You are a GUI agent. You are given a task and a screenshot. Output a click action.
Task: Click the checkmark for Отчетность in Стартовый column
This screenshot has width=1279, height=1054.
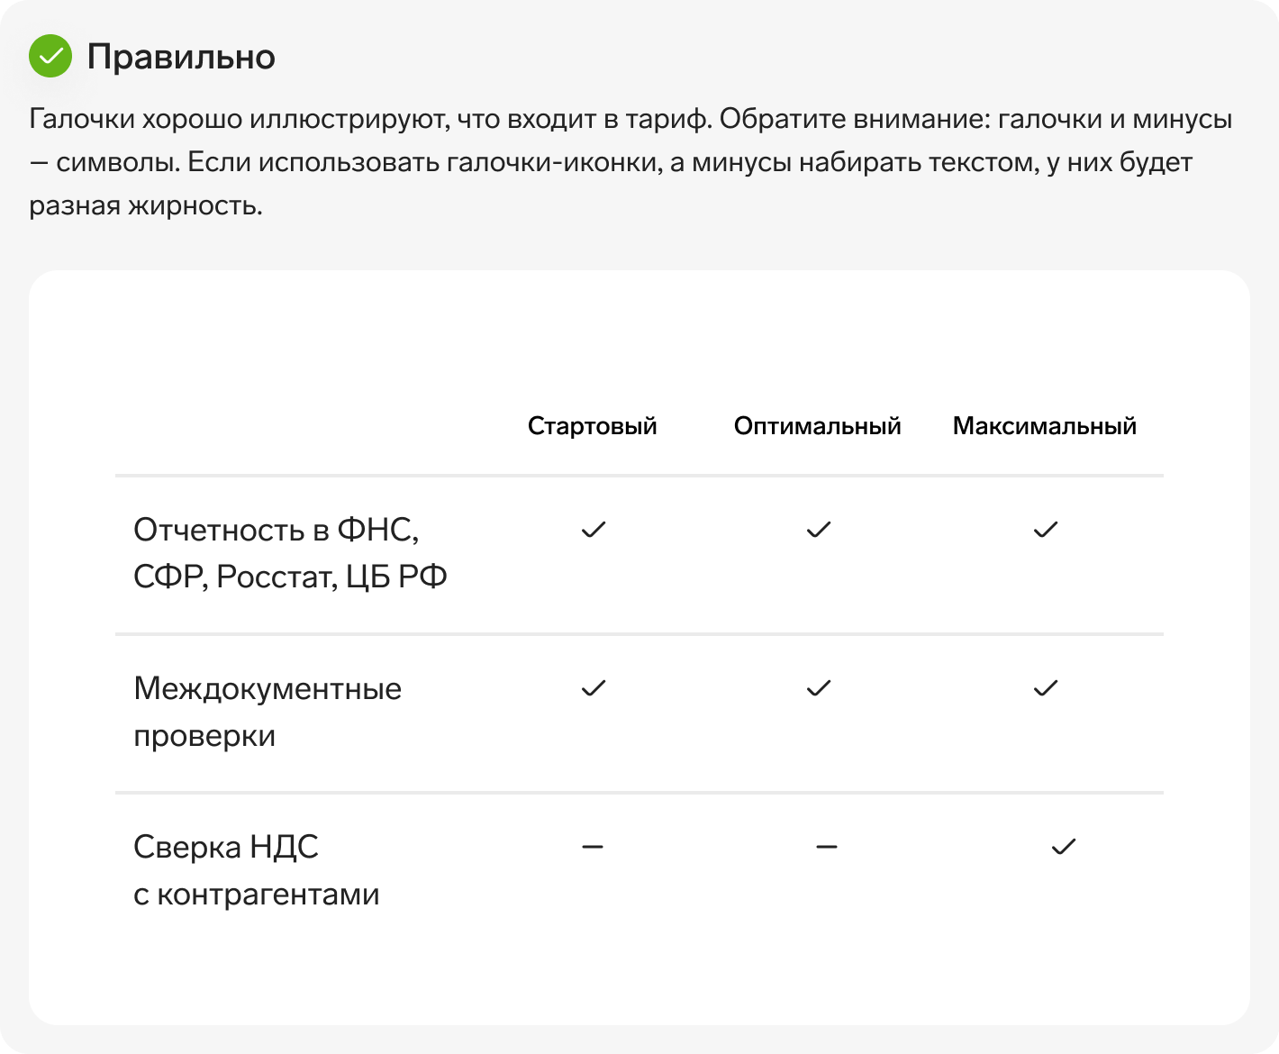(594, 530)
